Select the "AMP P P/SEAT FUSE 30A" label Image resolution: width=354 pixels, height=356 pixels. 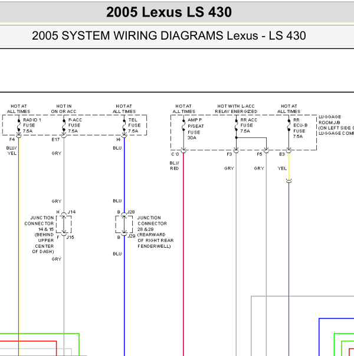[196, 129]
